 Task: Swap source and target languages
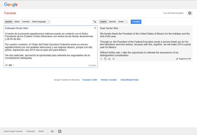[x=95, y=22]
